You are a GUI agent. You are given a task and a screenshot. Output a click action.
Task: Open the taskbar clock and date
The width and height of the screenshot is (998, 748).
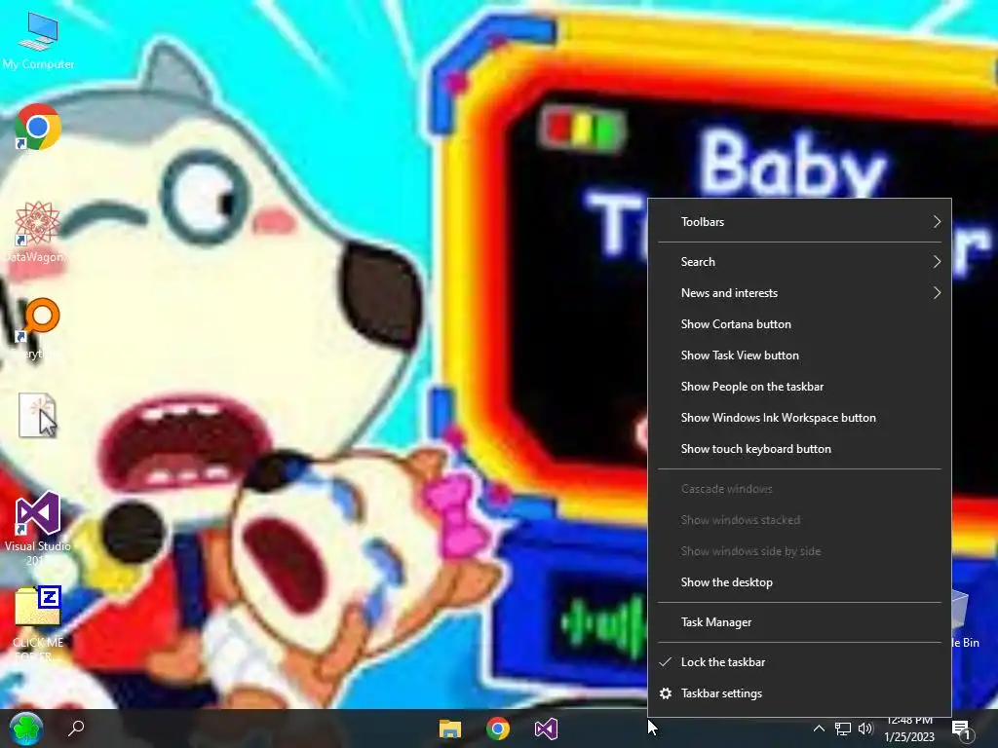[909, 729]
